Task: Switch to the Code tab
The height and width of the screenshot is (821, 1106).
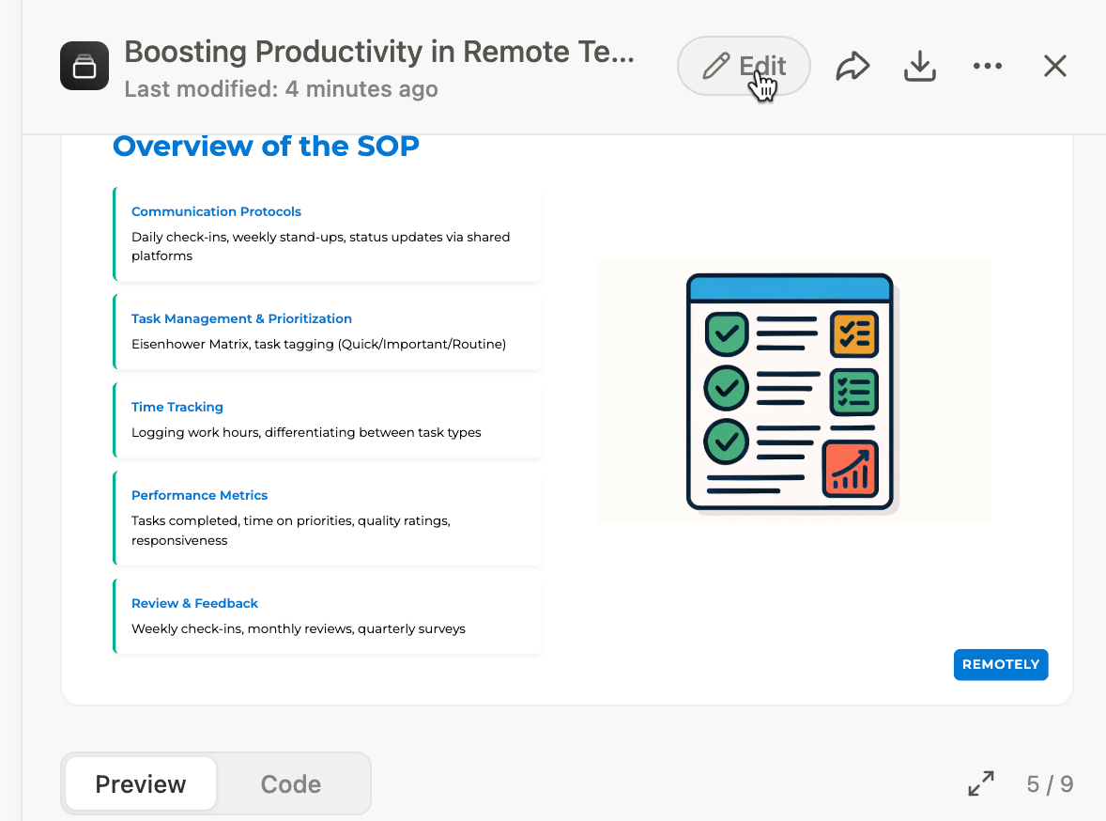Action: [291, 783]
